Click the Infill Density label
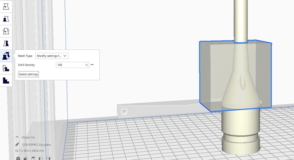 [26, 65]
